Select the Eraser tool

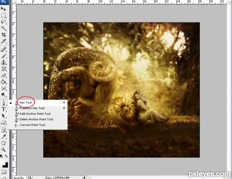[x=3, y=75]
